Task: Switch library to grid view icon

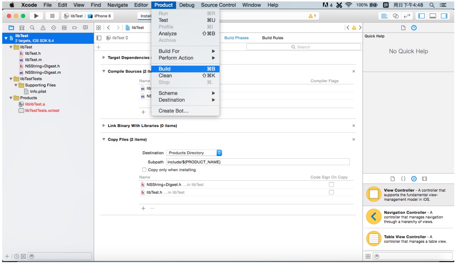Action: coord(368,256)
